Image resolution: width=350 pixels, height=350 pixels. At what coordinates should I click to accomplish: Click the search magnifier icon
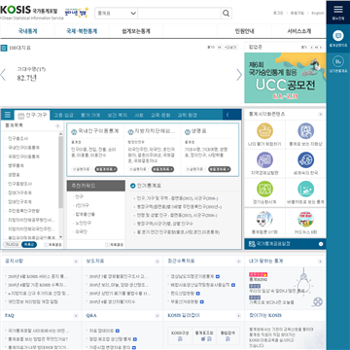[226, 14]
